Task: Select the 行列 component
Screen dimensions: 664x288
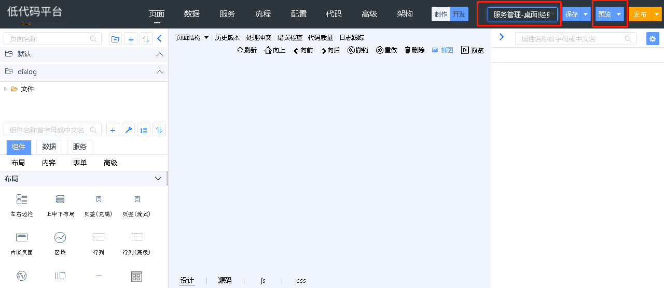Action: (99, 243)
